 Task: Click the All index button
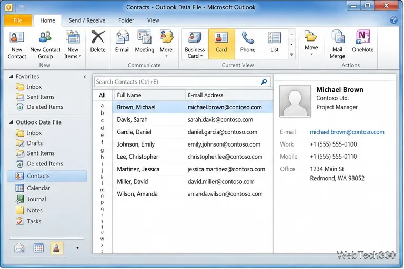coord(102,95)
